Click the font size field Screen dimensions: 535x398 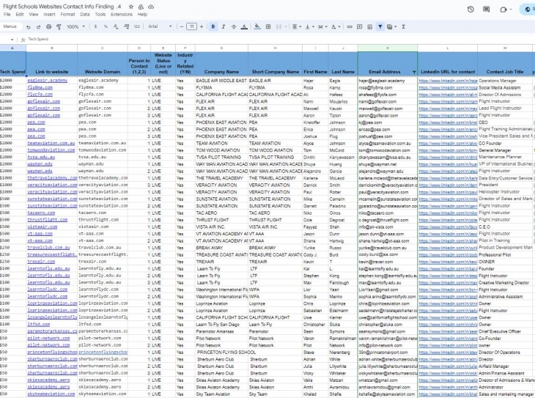(191, 26)
